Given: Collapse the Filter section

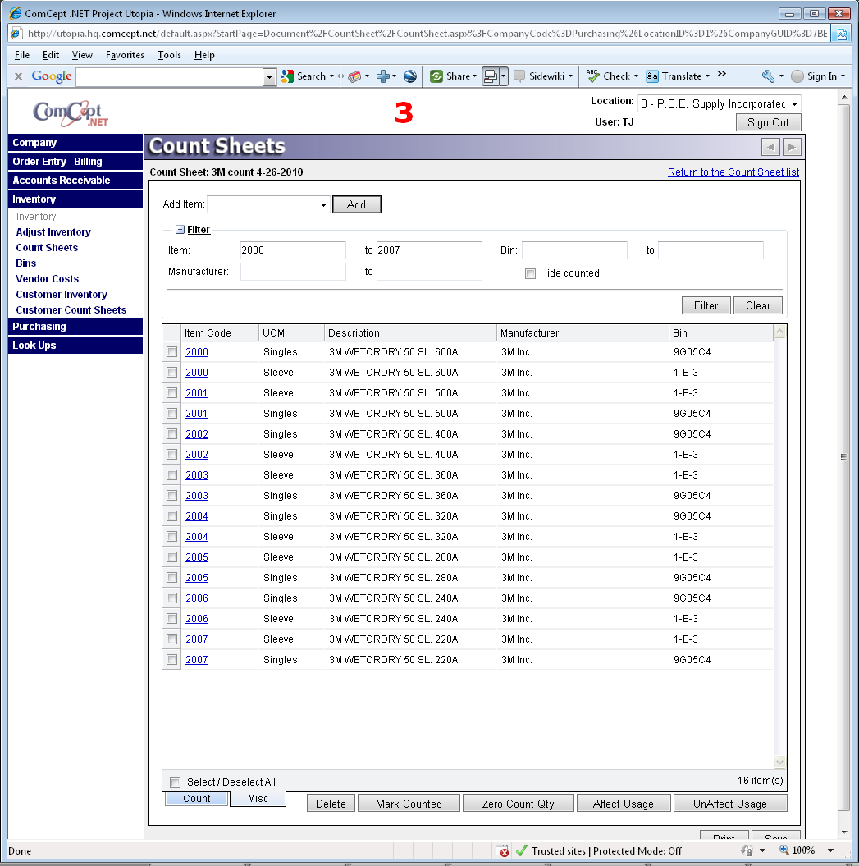Looking at the screenshot, I should (x=180, y=231).
